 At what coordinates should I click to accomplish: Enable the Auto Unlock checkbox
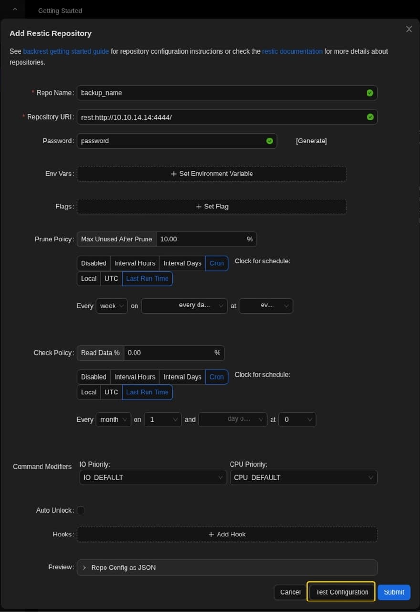[81, 510]
